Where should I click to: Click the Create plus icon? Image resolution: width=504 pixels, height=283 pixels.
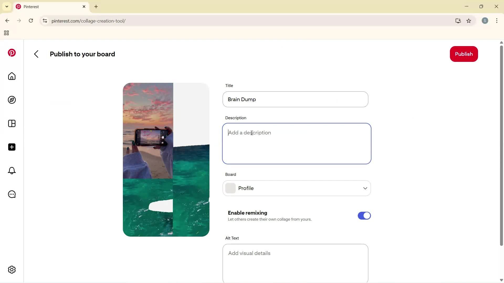click(x=12, y=147)
